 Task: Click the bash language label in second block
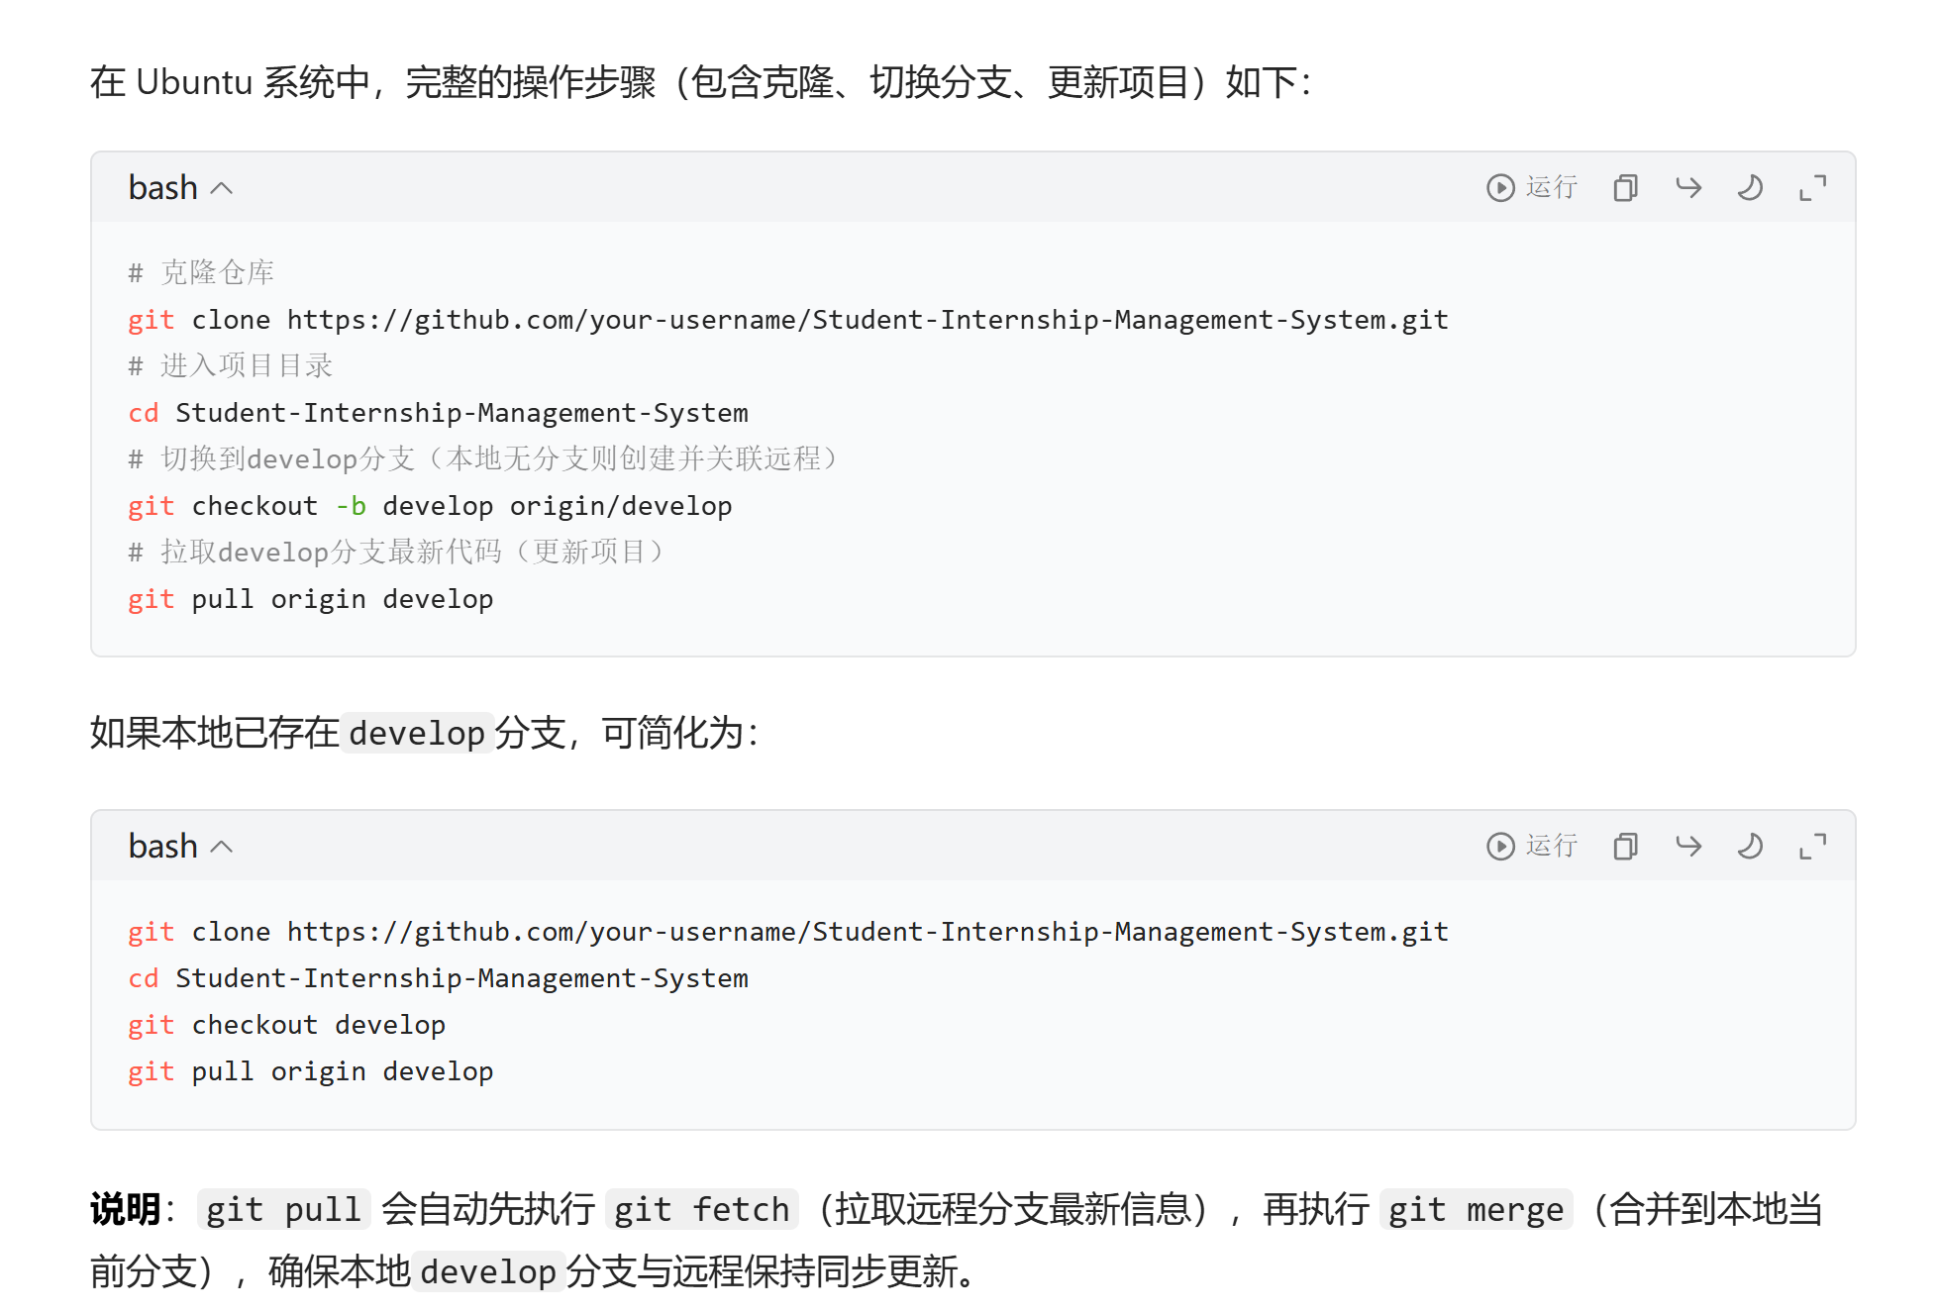tap(163, 847)
